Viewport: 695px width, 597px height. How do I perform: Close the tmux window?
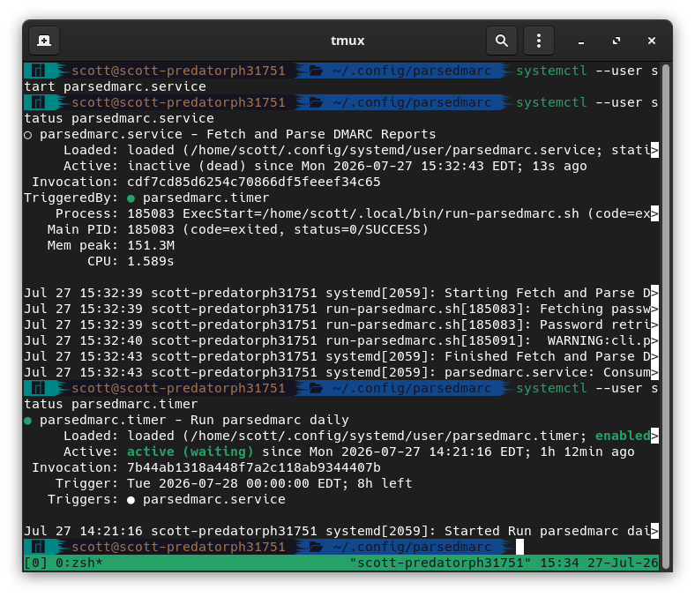point(652,41)
